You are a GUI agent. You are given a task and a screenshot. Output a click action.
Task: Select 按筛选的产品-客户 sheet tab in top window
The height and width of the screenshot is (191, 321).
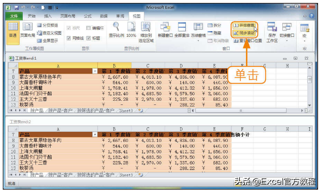coord(96,110)
